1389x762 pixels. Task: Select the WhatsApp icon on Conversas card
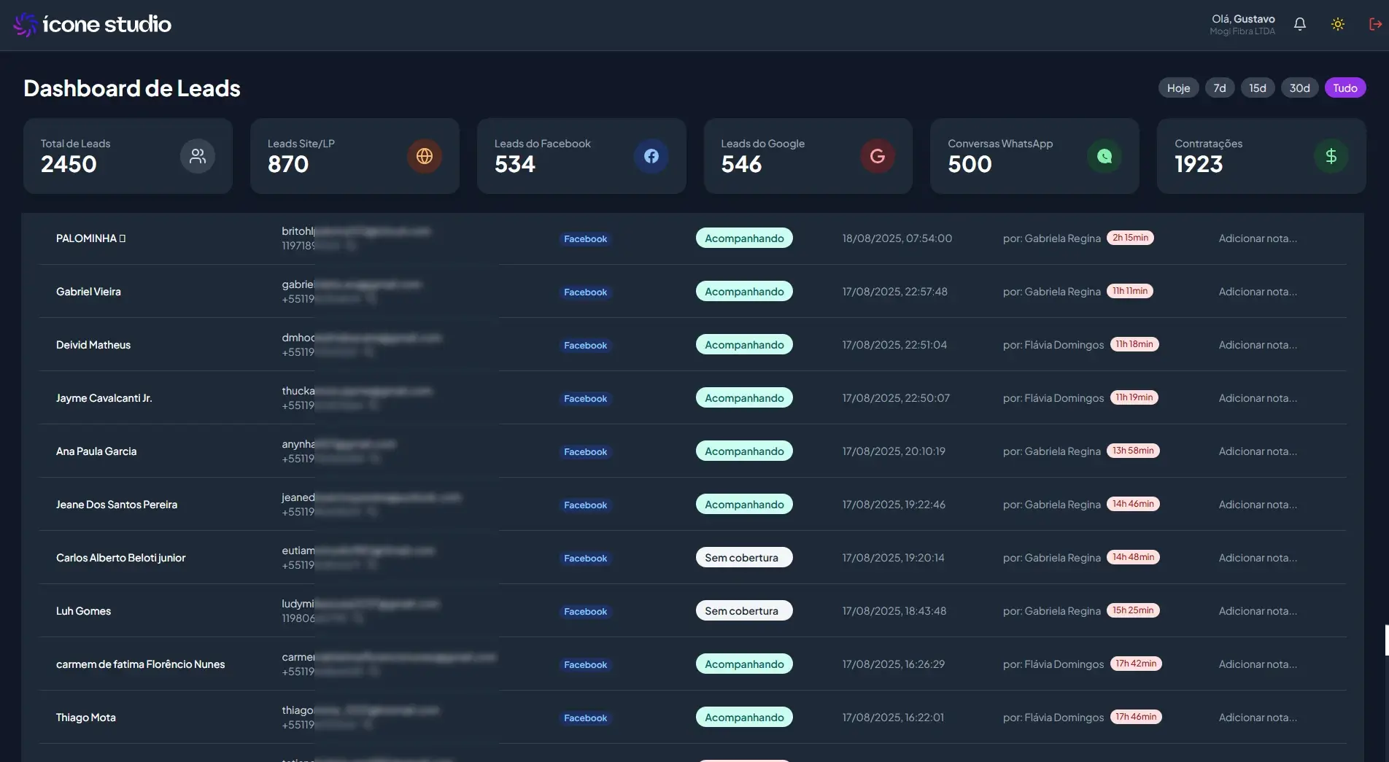[x=1104, y=155]
